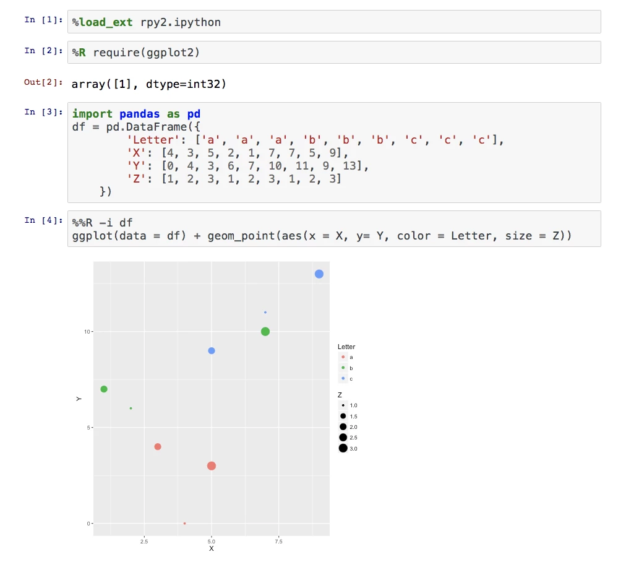
Task: Click the red legend swatch for letter a
Action: (x=343, y=357)
